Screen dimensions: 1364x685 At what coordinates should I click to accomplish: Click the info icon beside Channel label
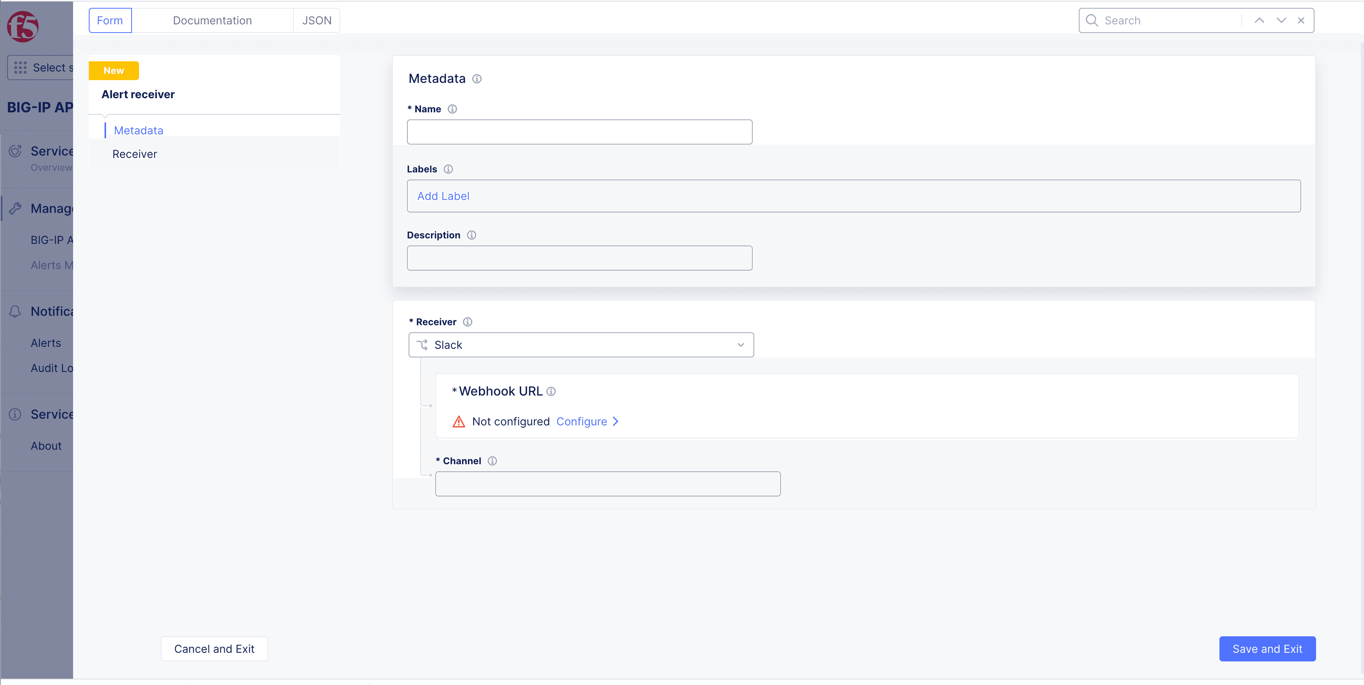(x=492, y=461)
